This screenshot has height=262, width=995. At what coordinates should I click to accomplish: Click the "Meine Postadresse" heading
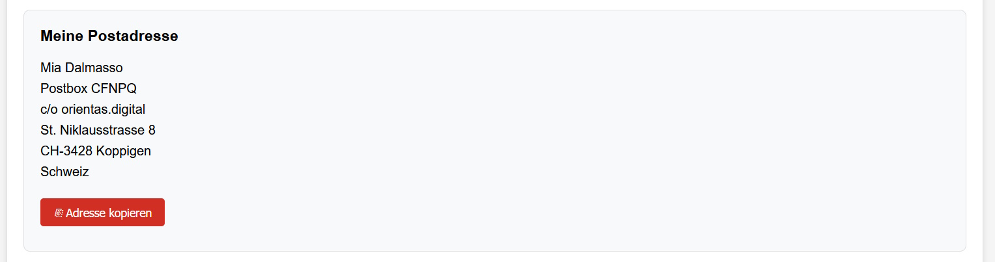click(109, 36)
